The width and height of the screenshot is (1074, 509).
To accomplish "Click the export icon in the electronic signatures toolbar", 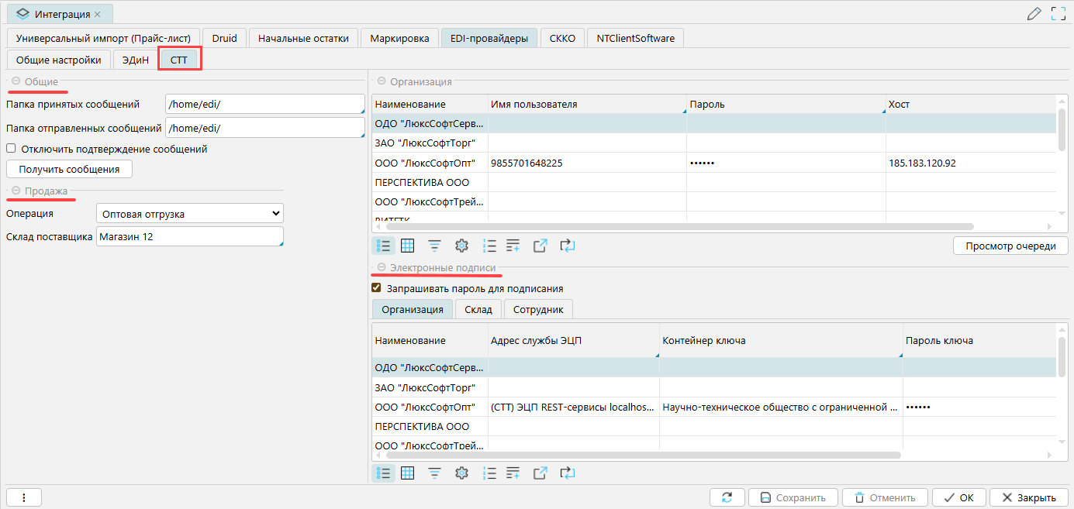I will click(540, 473).
